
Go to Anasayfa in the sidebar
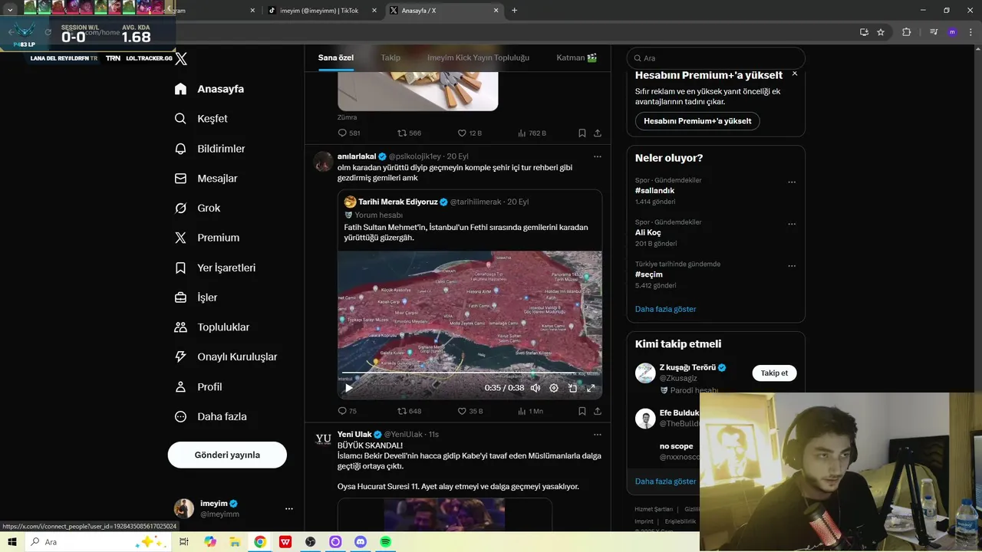point(209,89)
